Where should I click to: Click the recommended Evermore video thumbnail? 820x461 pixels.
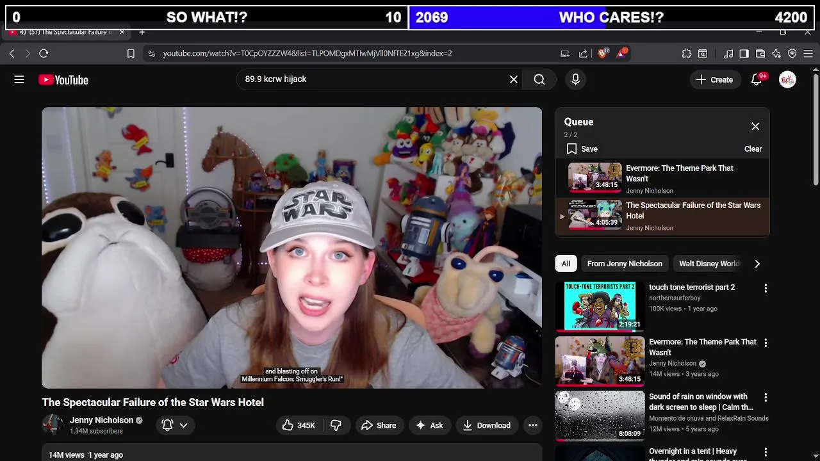pyautogui.click(x=600, y=360)
